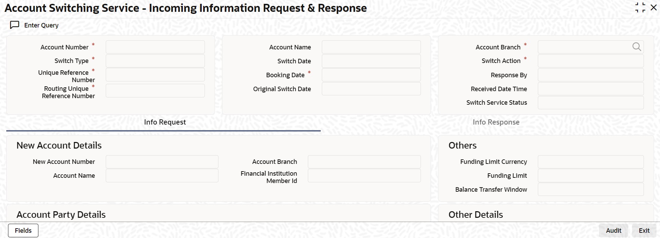This screenshot has height=238, width=660.
Task: Click the Enter Query speech bubble icon
Action: point(14,25)
